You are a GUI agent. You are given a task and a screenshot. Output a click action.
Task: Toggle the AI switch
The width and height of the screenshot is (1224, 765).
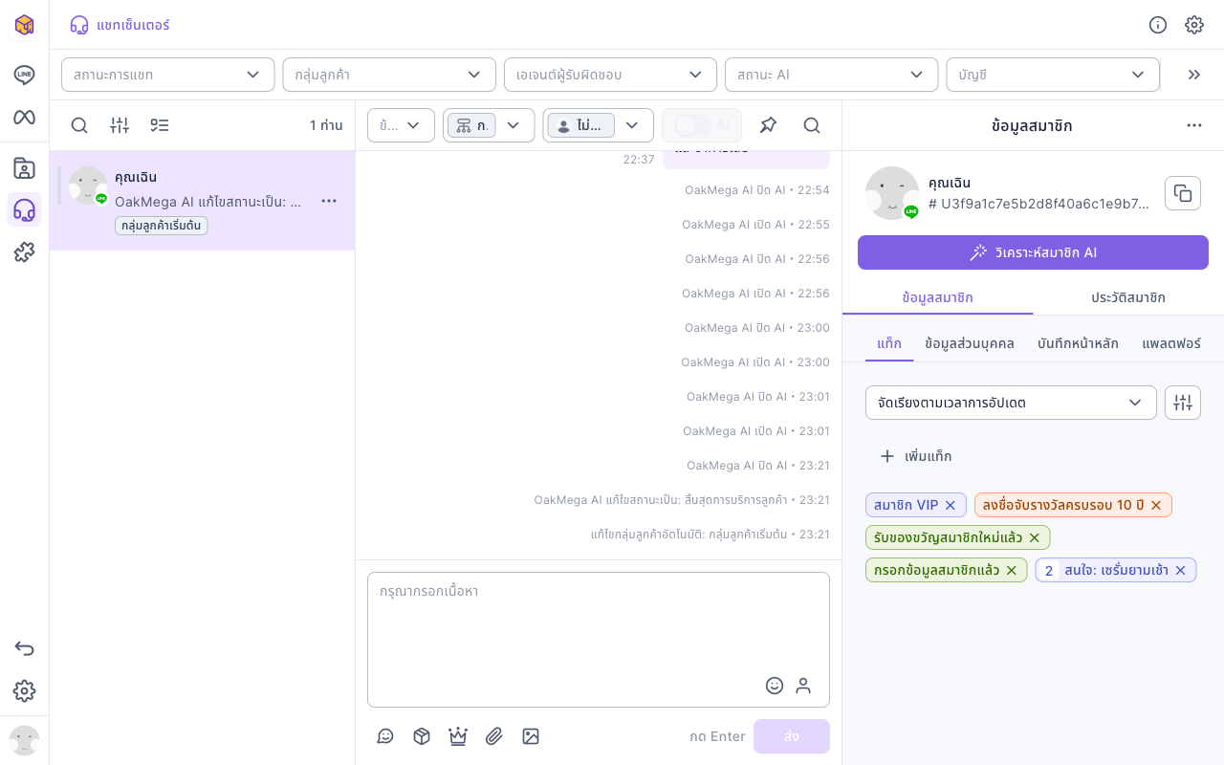tap(693, 125)
